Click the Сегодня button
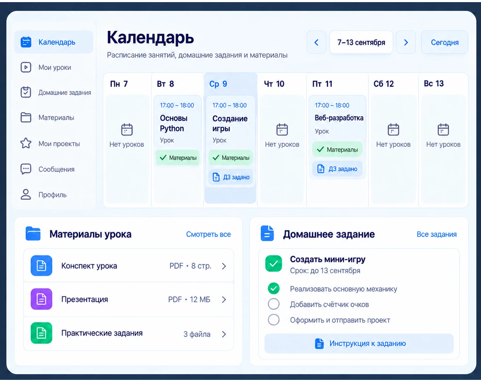 pos(445,42)
